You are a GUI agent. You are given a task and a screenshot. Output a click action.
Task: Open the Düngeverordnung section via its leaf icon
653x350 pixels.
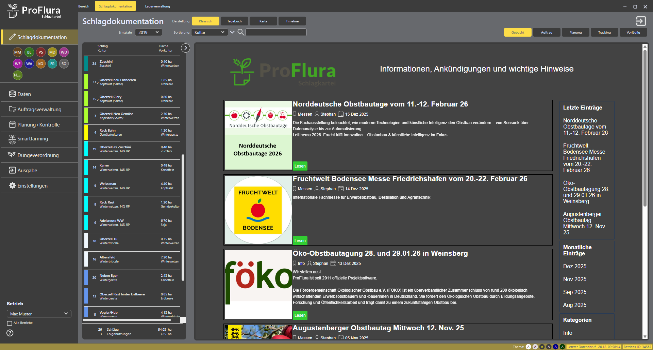click(x=12, y=155)
